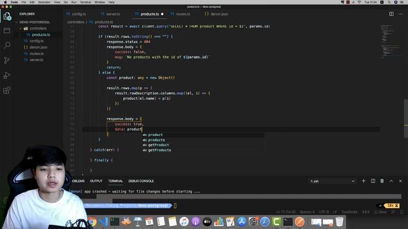The height and width of the screenshot is (229, 408).
Task: Open Calendar from the Dock
Action: (149, 222)
